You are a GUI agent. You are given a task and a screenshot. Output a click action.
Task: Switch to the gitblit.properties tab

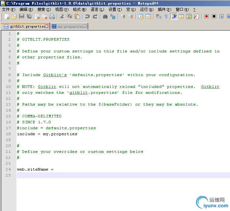coord(25,26)
